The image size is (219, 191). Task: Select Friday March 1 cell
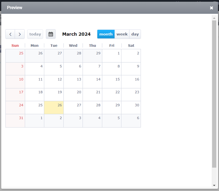112,56
